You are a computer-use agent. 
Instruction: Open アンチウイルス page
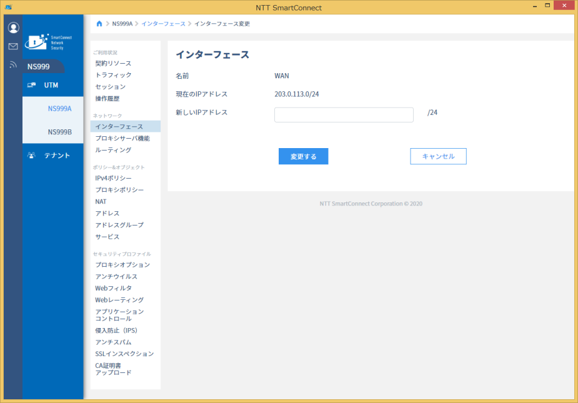point(116,277)
